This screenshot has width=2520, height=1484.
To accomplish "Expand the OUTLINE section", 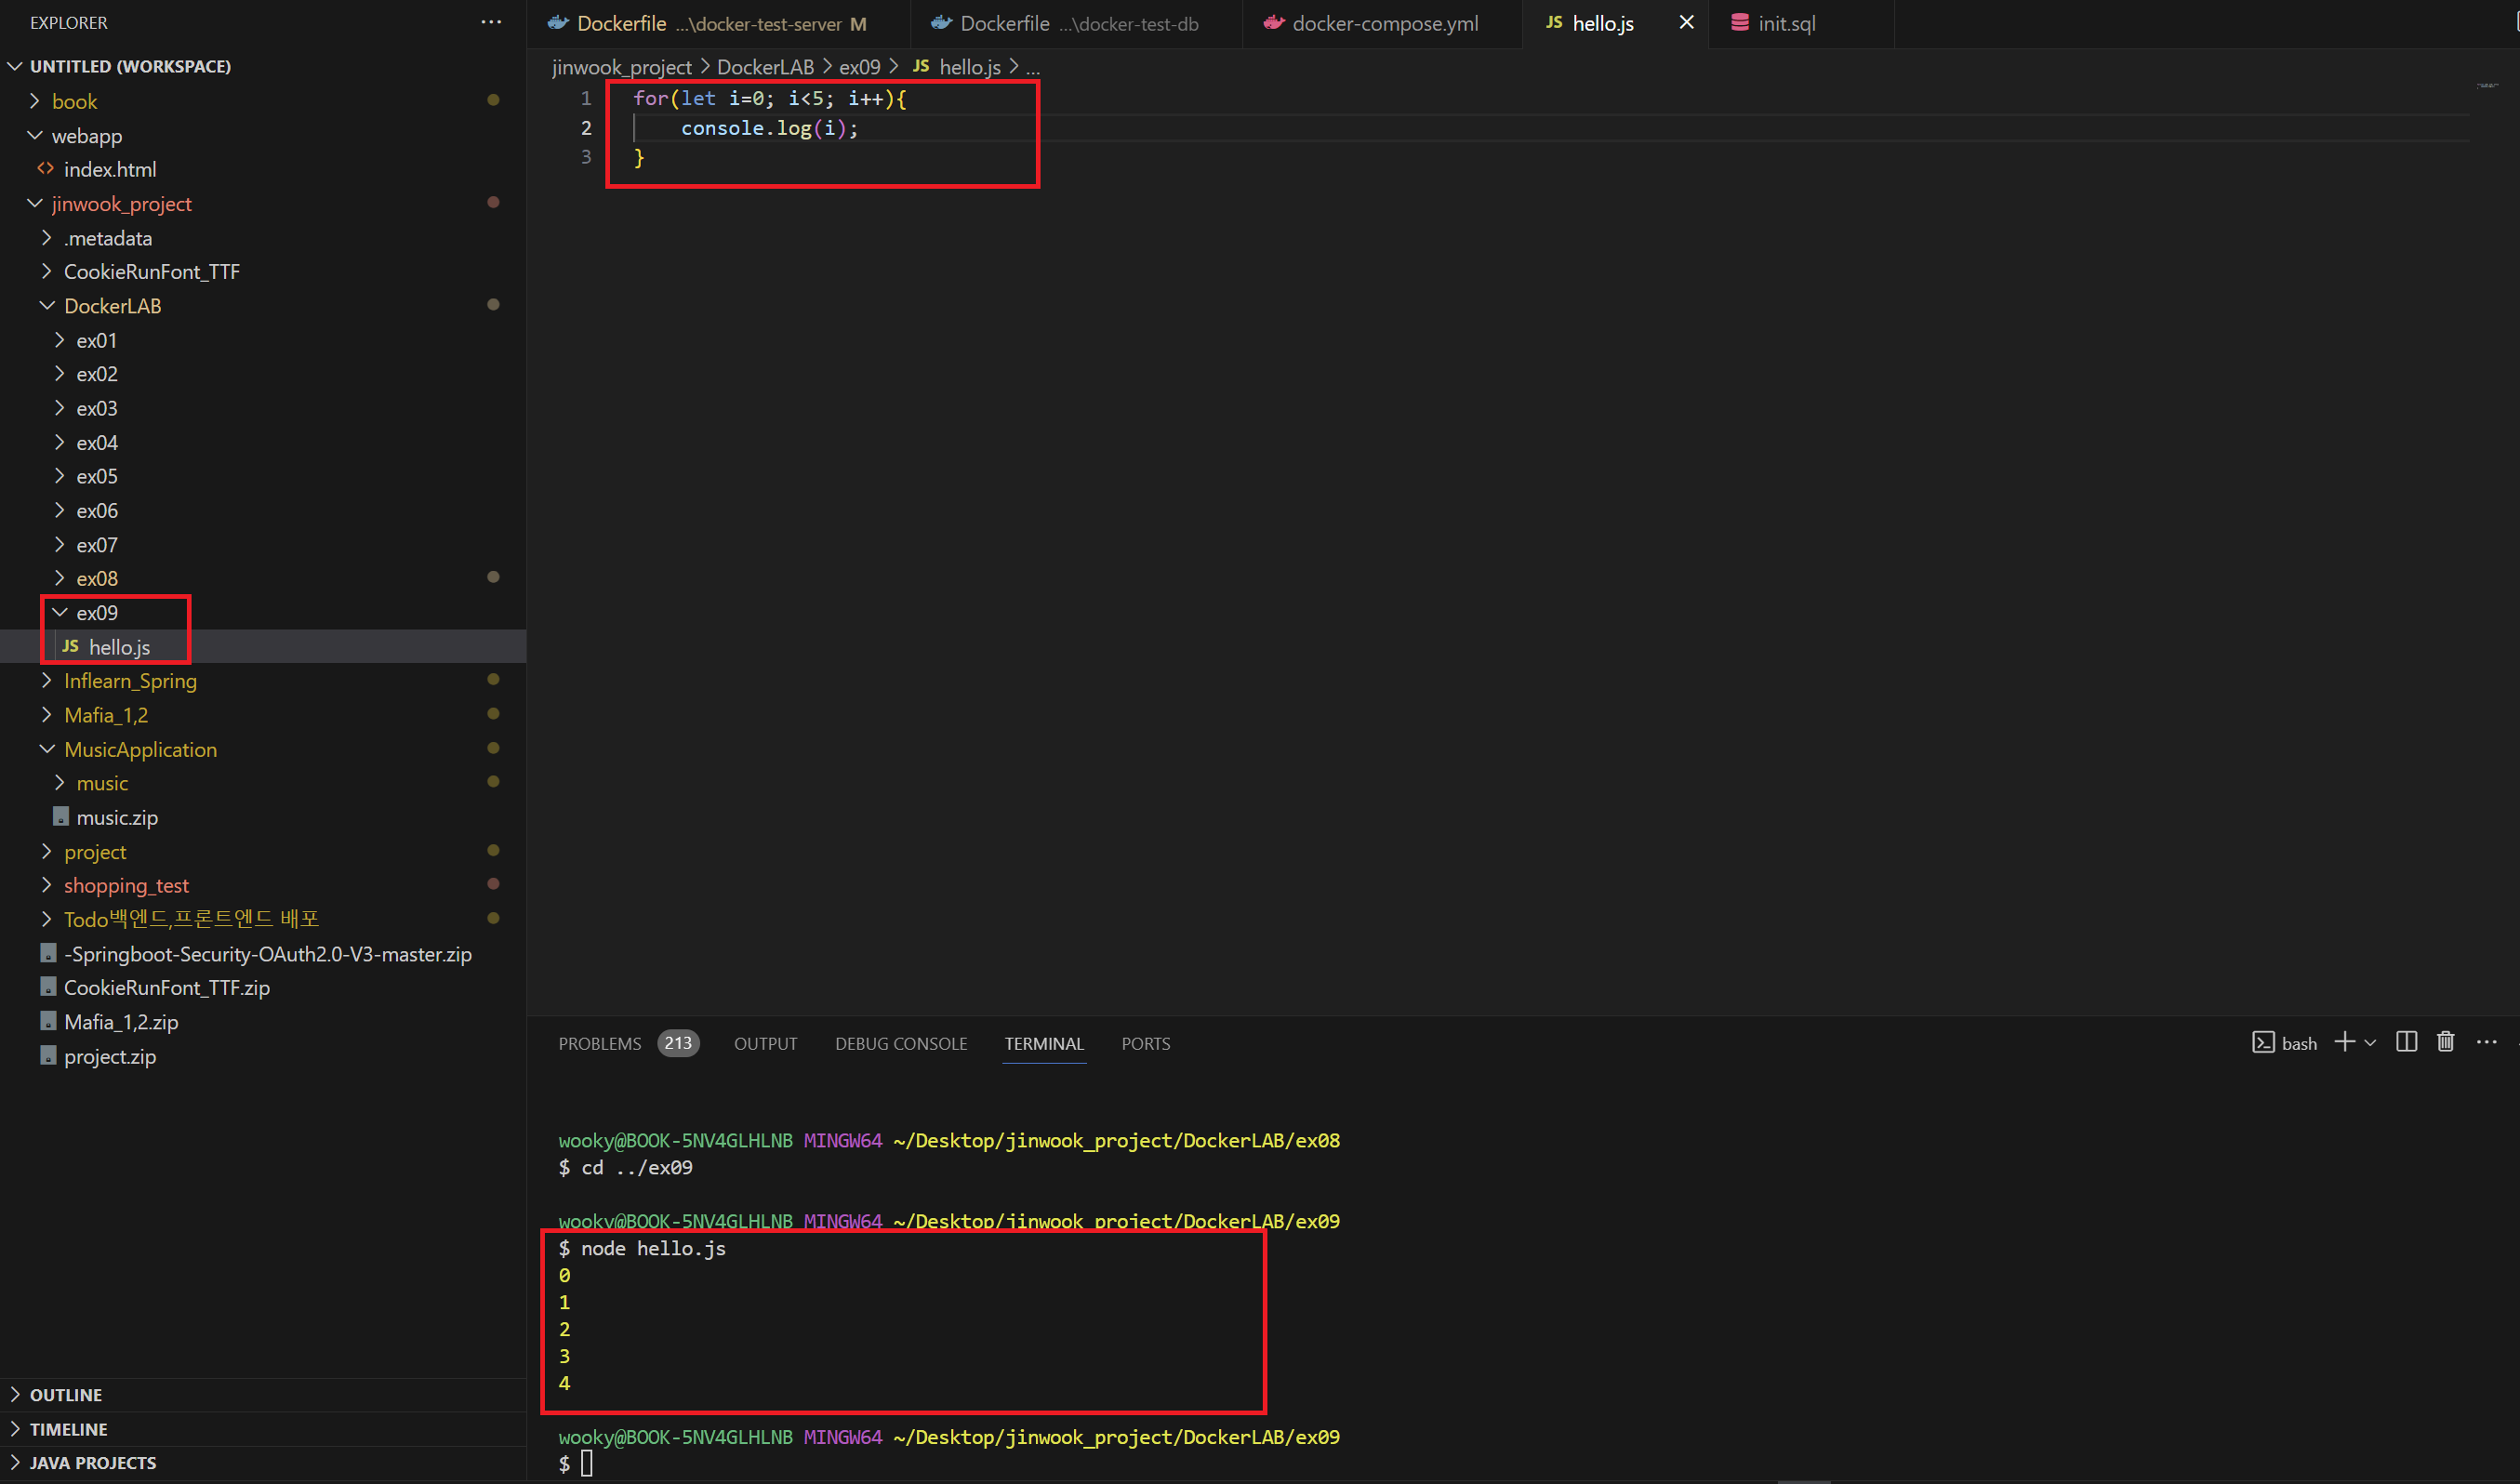I will click(66, 1394).
